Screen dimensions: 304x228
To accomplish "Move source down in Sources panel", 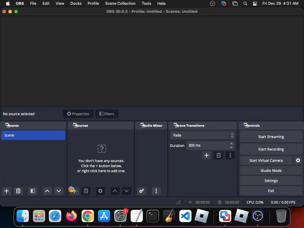I will coord(126,191).
